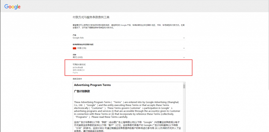Click the 广告计划条款 heading

(82, 91)
